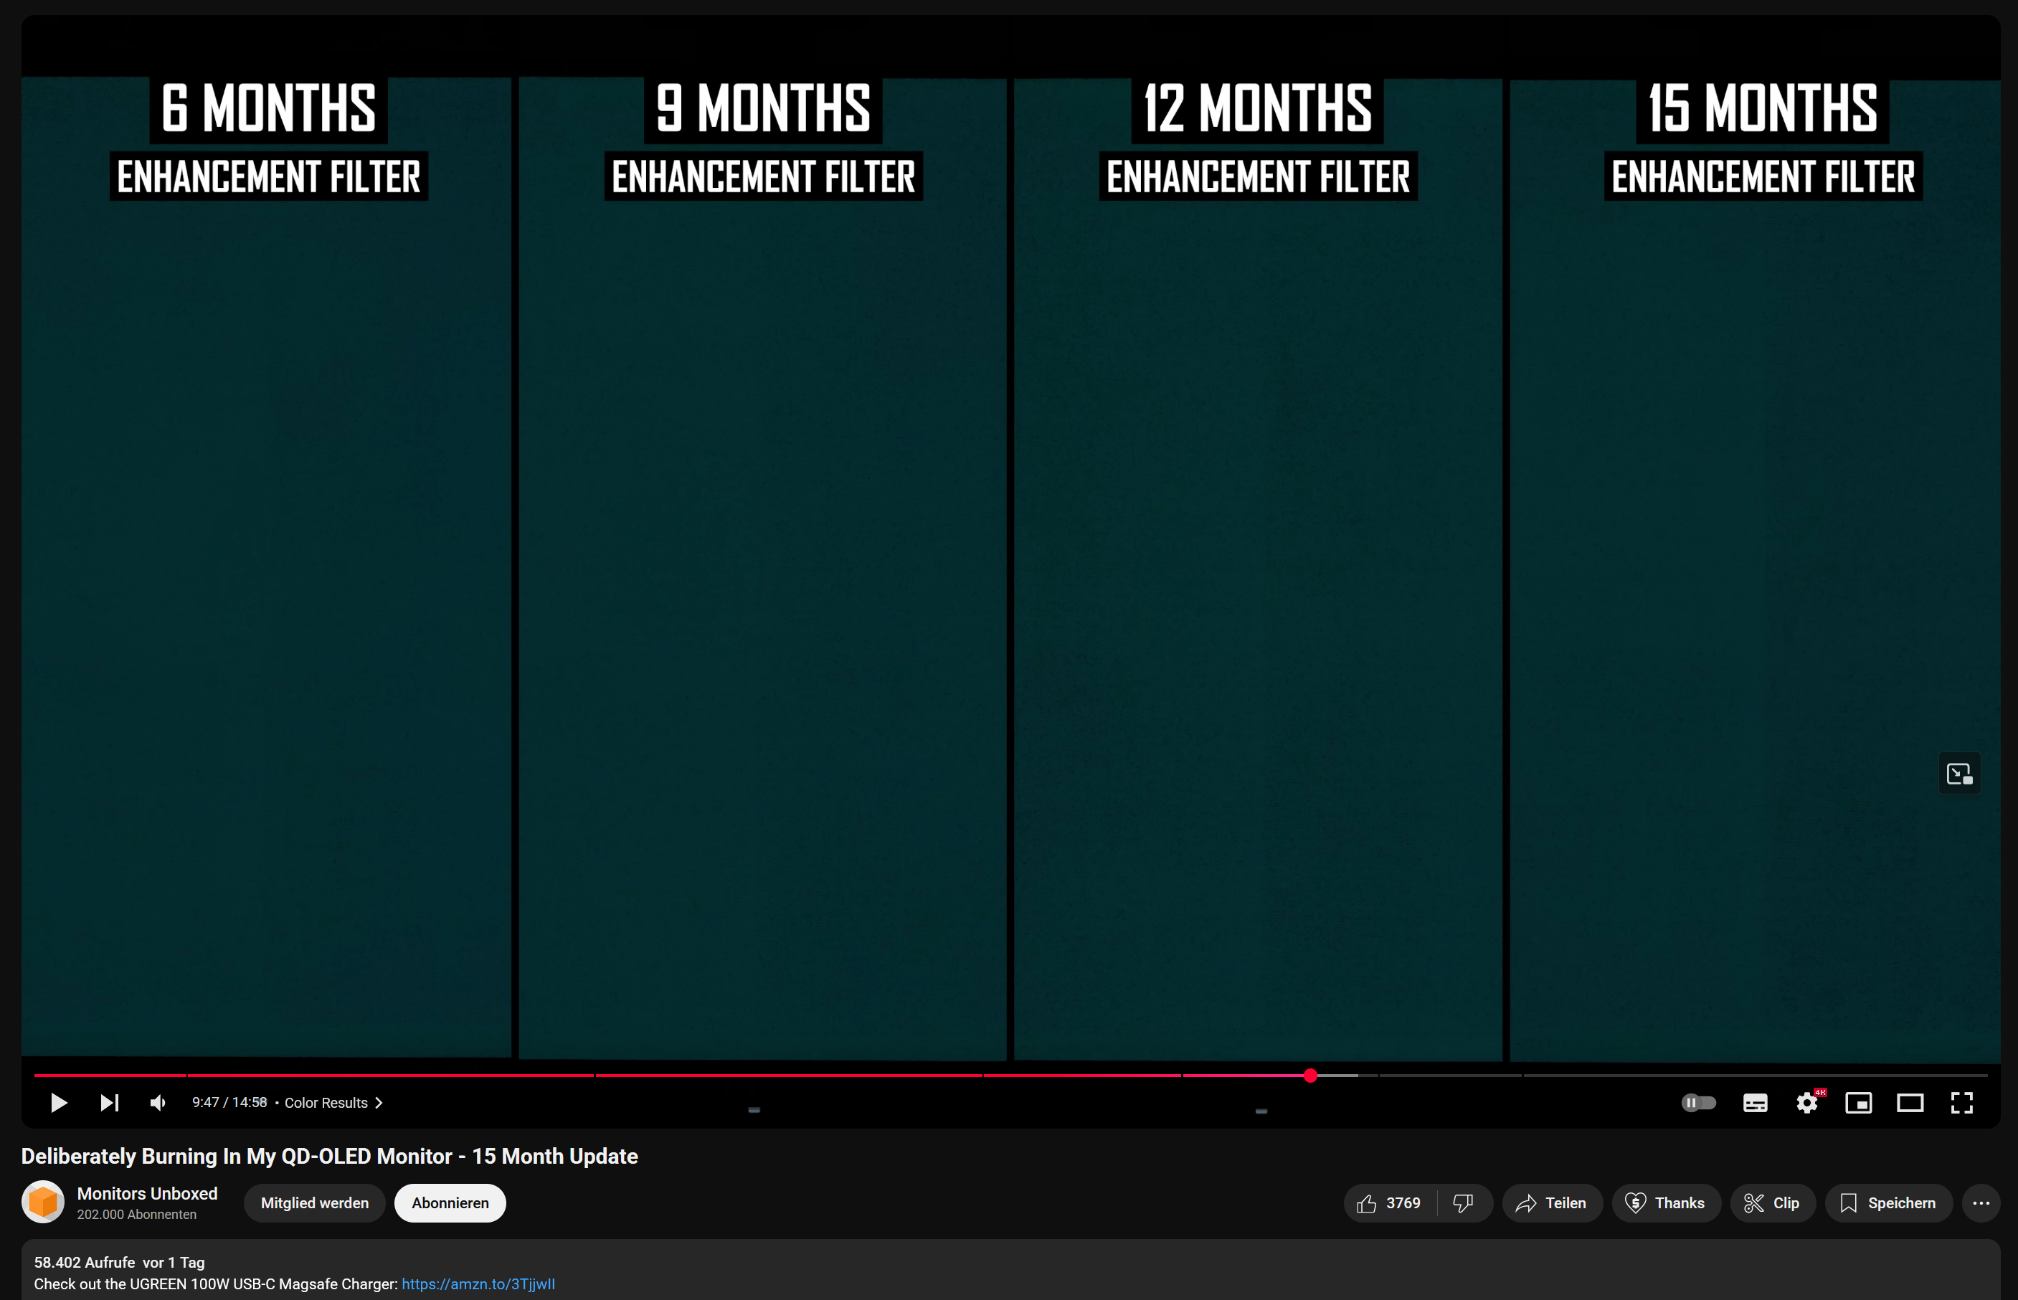2018x1300 pixels.
Task: Skip to the next video
Action: [x=109, y=1103]
